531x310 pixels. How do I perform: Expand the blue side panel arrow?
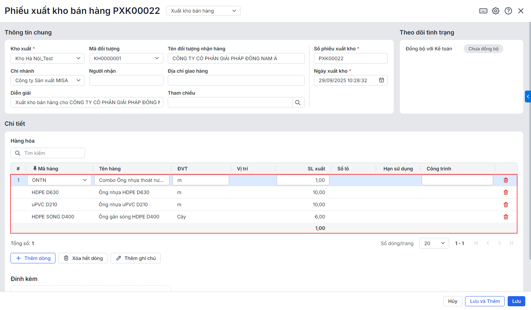528,96
